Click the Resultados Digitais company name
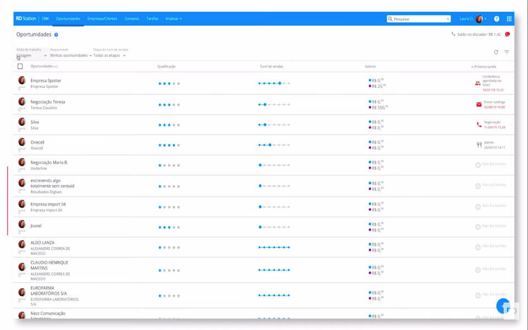This screenshot has width=528, height=330. pyautogui.click(x=46, y=192)
